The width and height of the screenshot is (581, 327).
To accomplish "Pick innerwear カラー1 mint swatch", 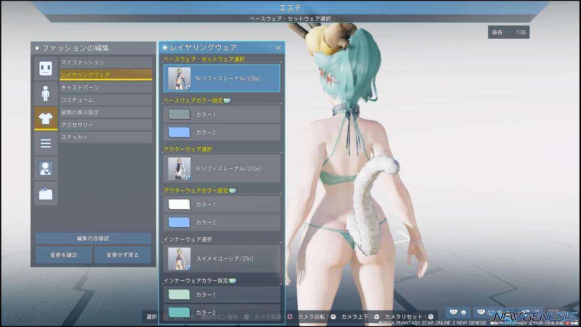I will click(x=179, y=295).
